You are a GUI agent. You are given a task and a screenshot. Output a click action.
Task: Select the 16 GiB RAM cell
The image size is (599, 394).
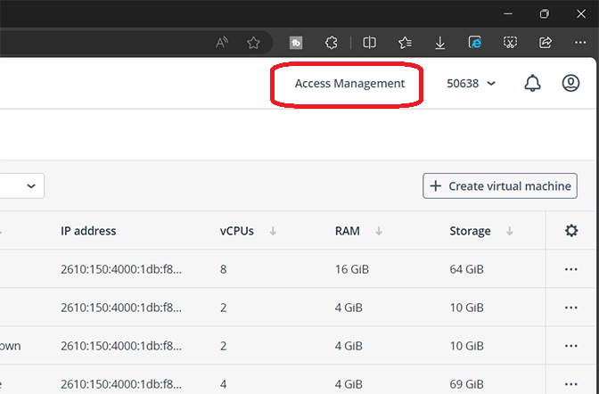coord(352,269)
